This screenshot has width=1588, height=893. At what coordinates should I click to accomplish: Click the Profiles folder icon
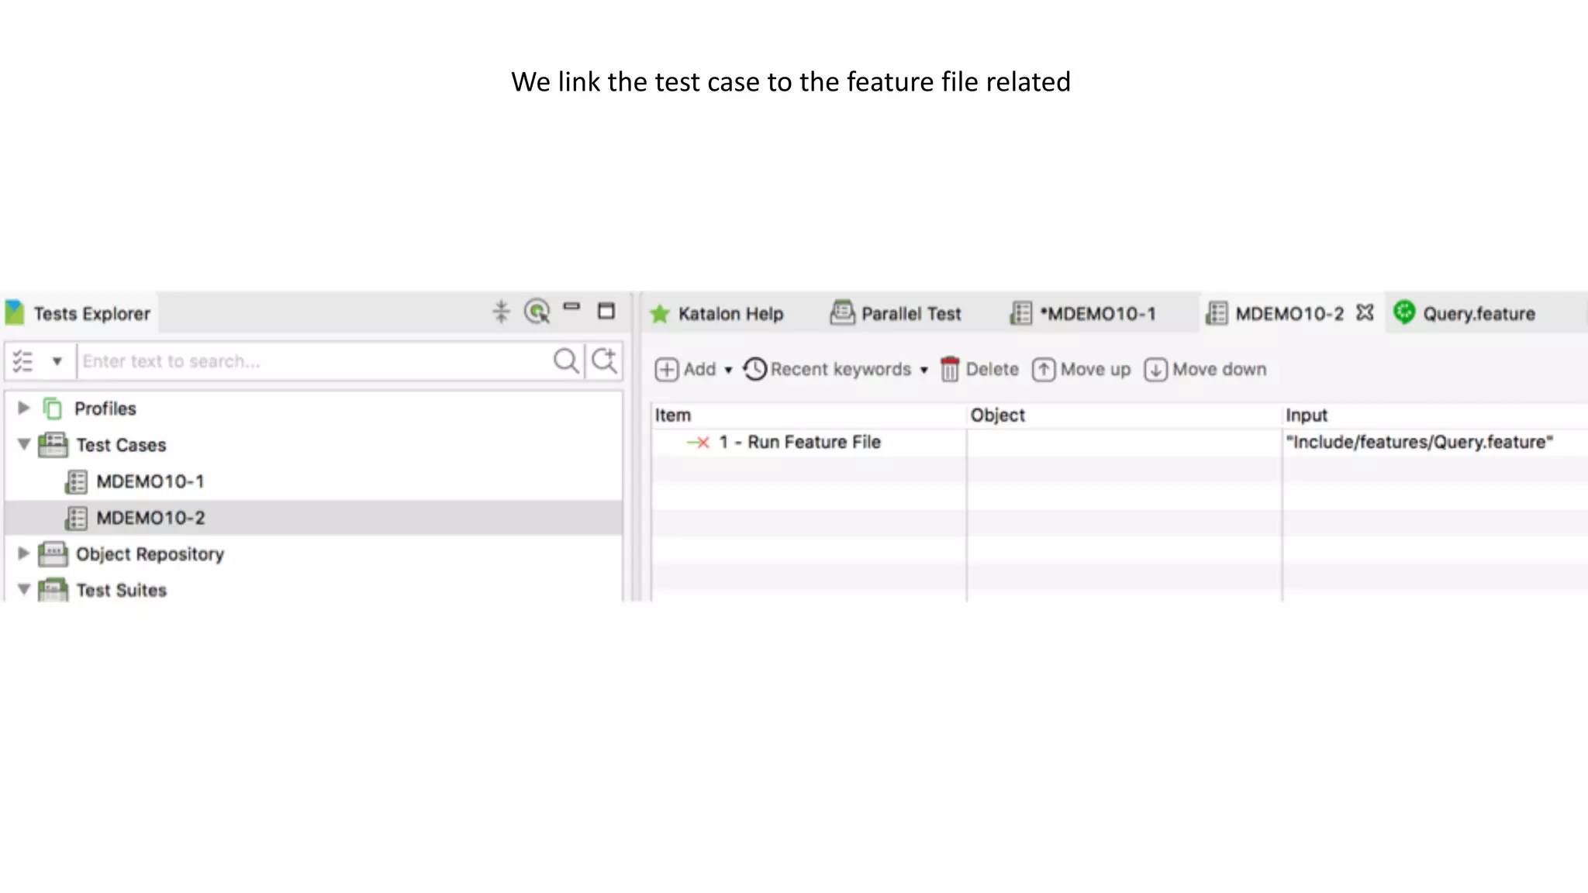53,408
